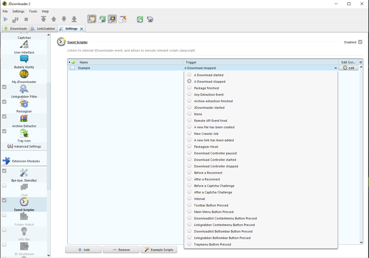369x258 pixels.
Task: Uncheck the Tray Icon checkbox
Action: click(x=4, y=131)
